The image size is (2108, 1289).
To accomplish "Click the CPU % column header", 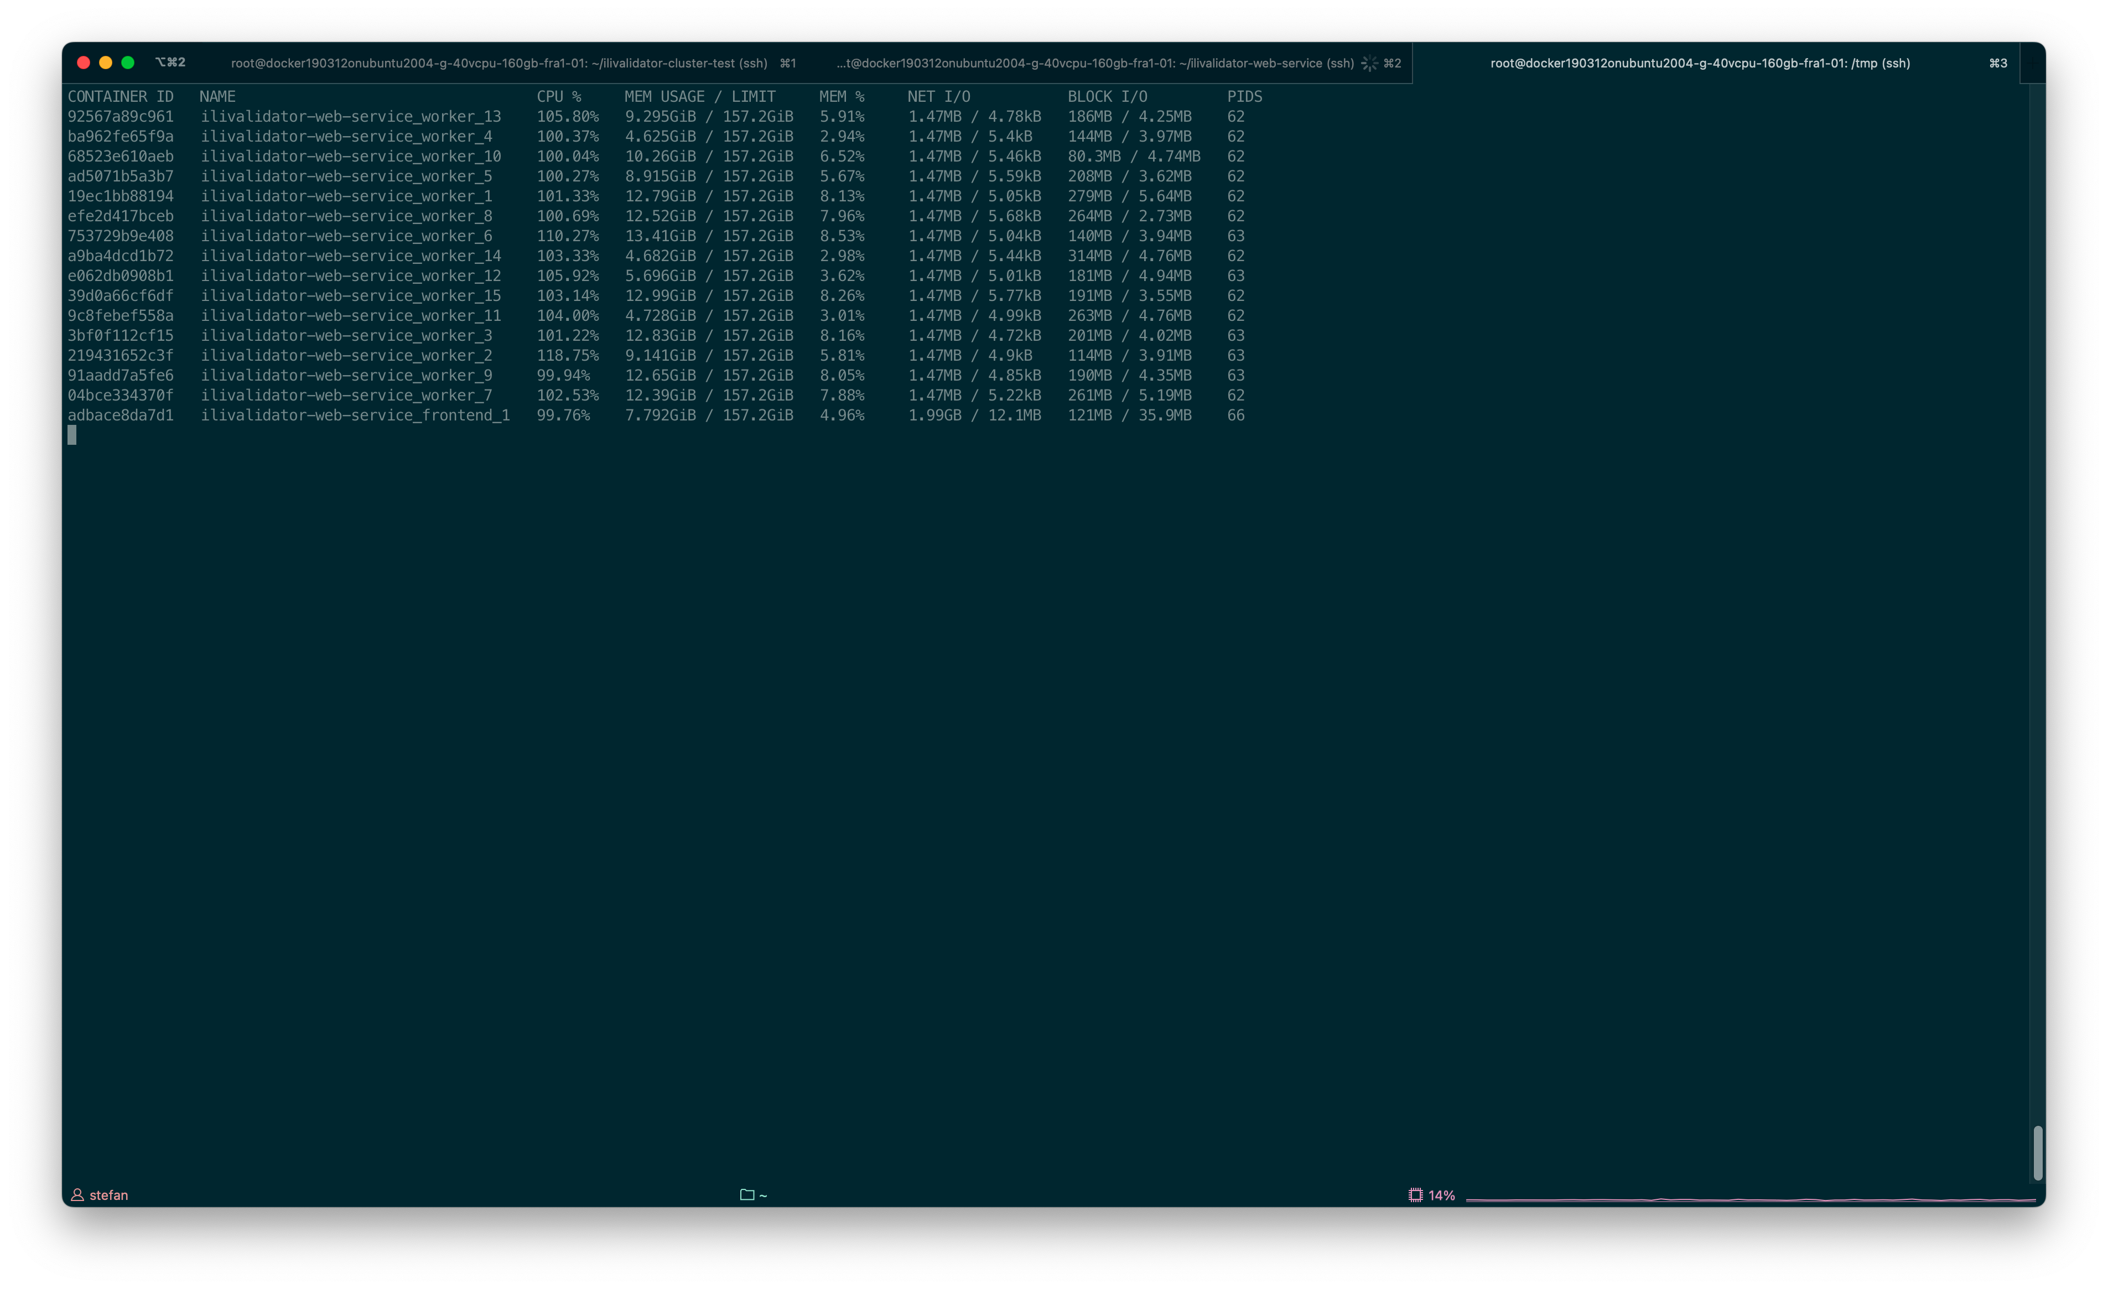I will [559, 97].
